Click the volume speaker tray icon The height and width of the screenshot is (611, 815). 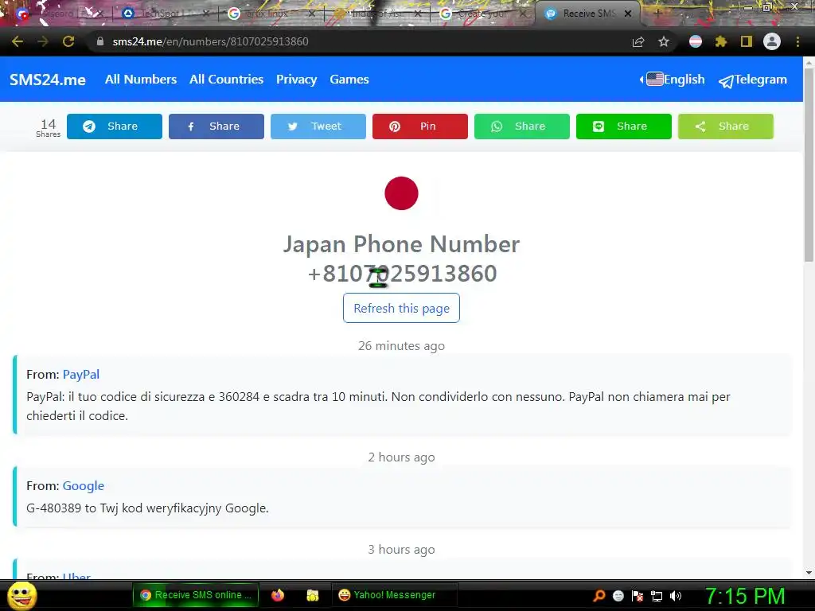[x=676, y=596]
